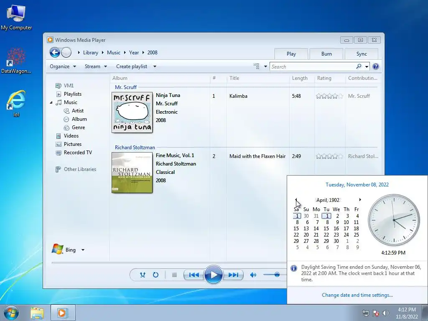Open the View options dropdown arrow
This screenshot has height=321, width=428.
click(265, 66)
